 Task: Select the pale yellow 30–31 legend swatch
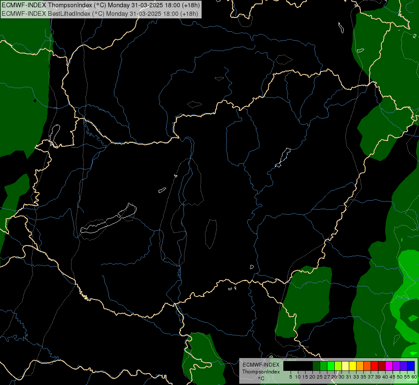click(x=345, y=366)
